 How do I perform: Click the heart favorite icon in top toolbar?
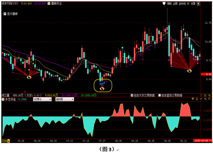(x=164, y=4)
